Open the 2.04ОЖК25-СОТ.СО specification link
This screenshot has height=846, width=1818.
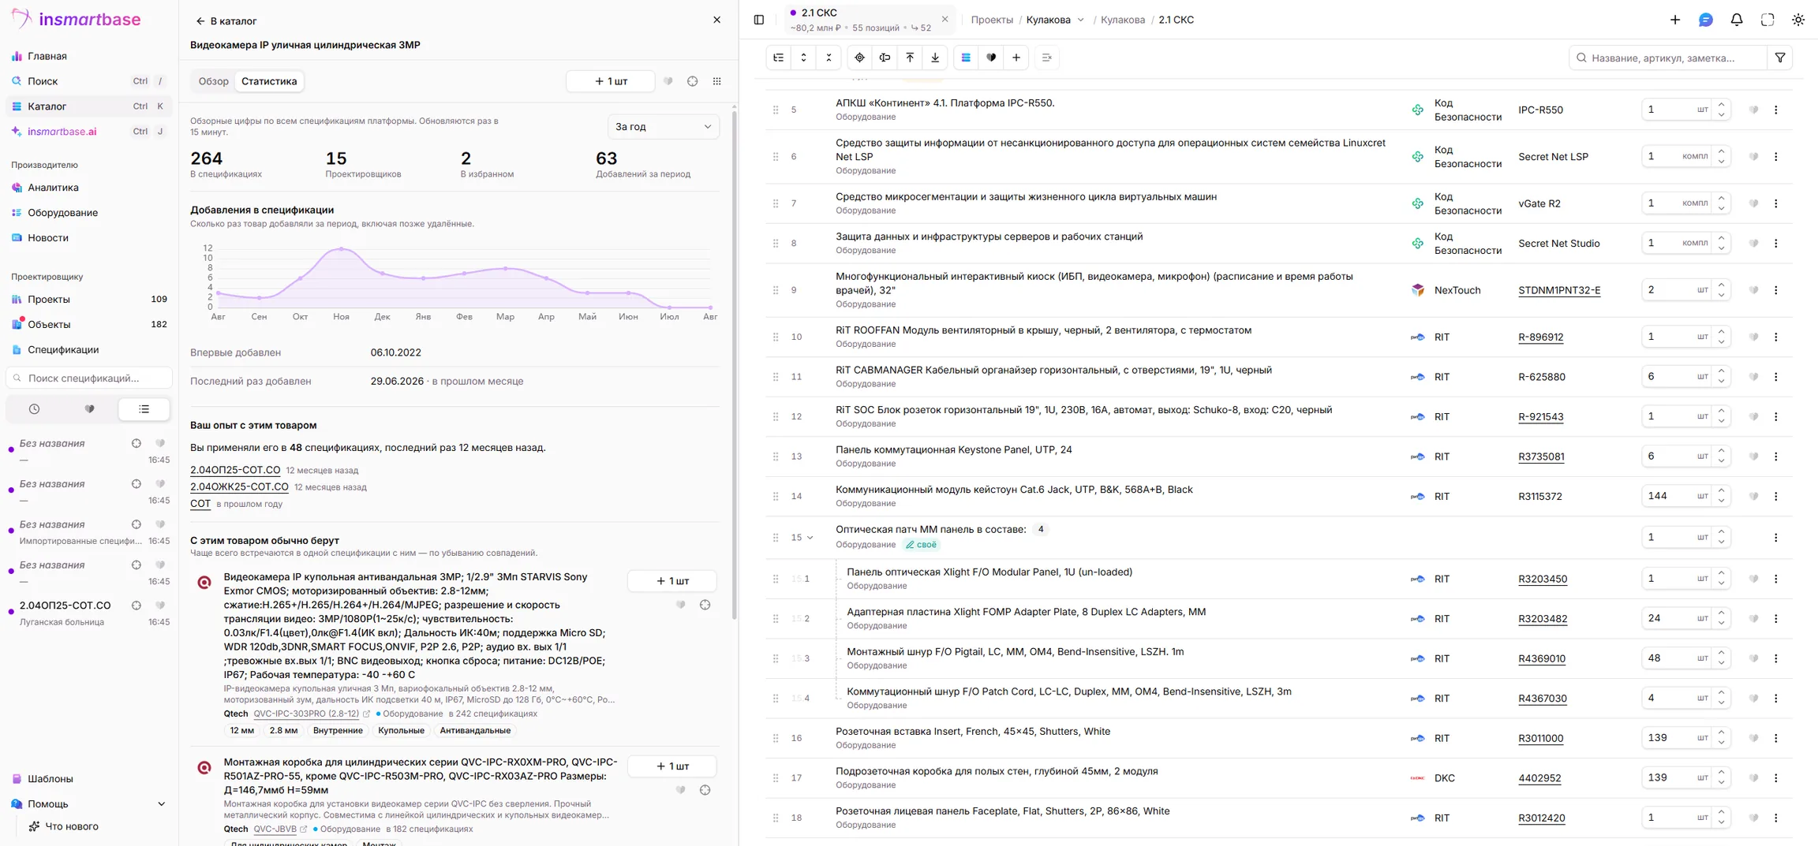239,487
